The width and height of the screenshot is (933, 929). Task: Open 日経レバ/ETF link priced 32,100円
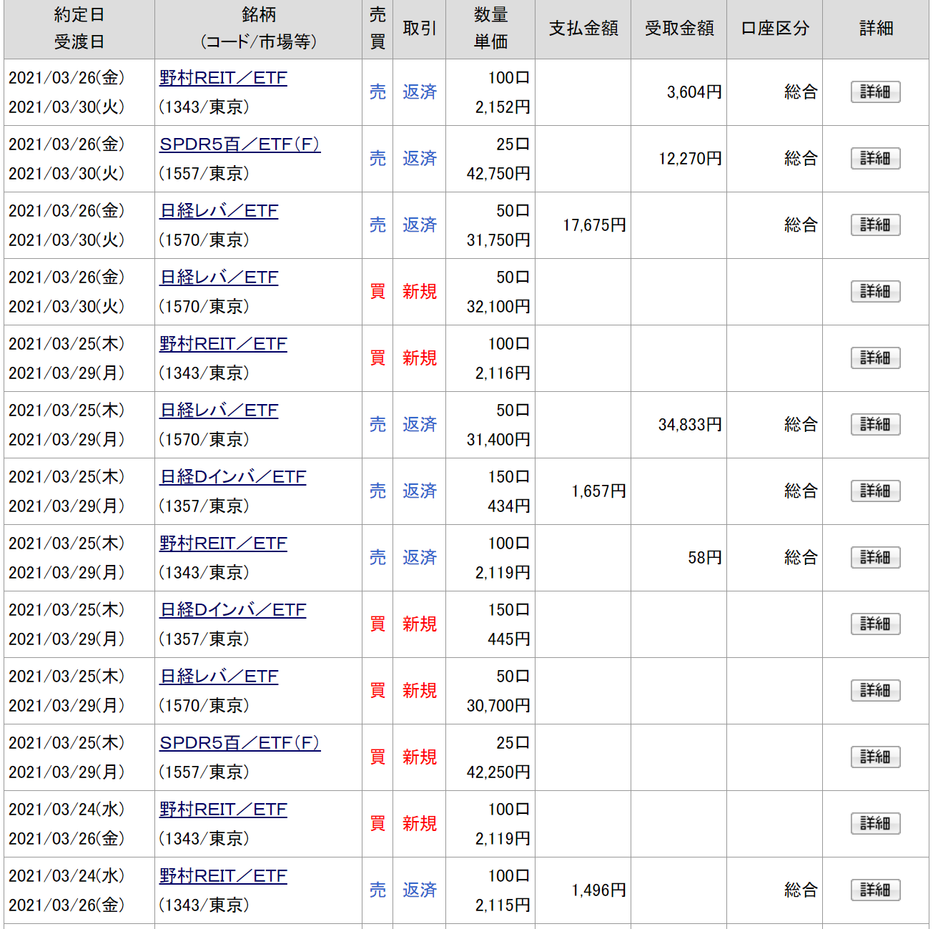(x=219, y=277)
